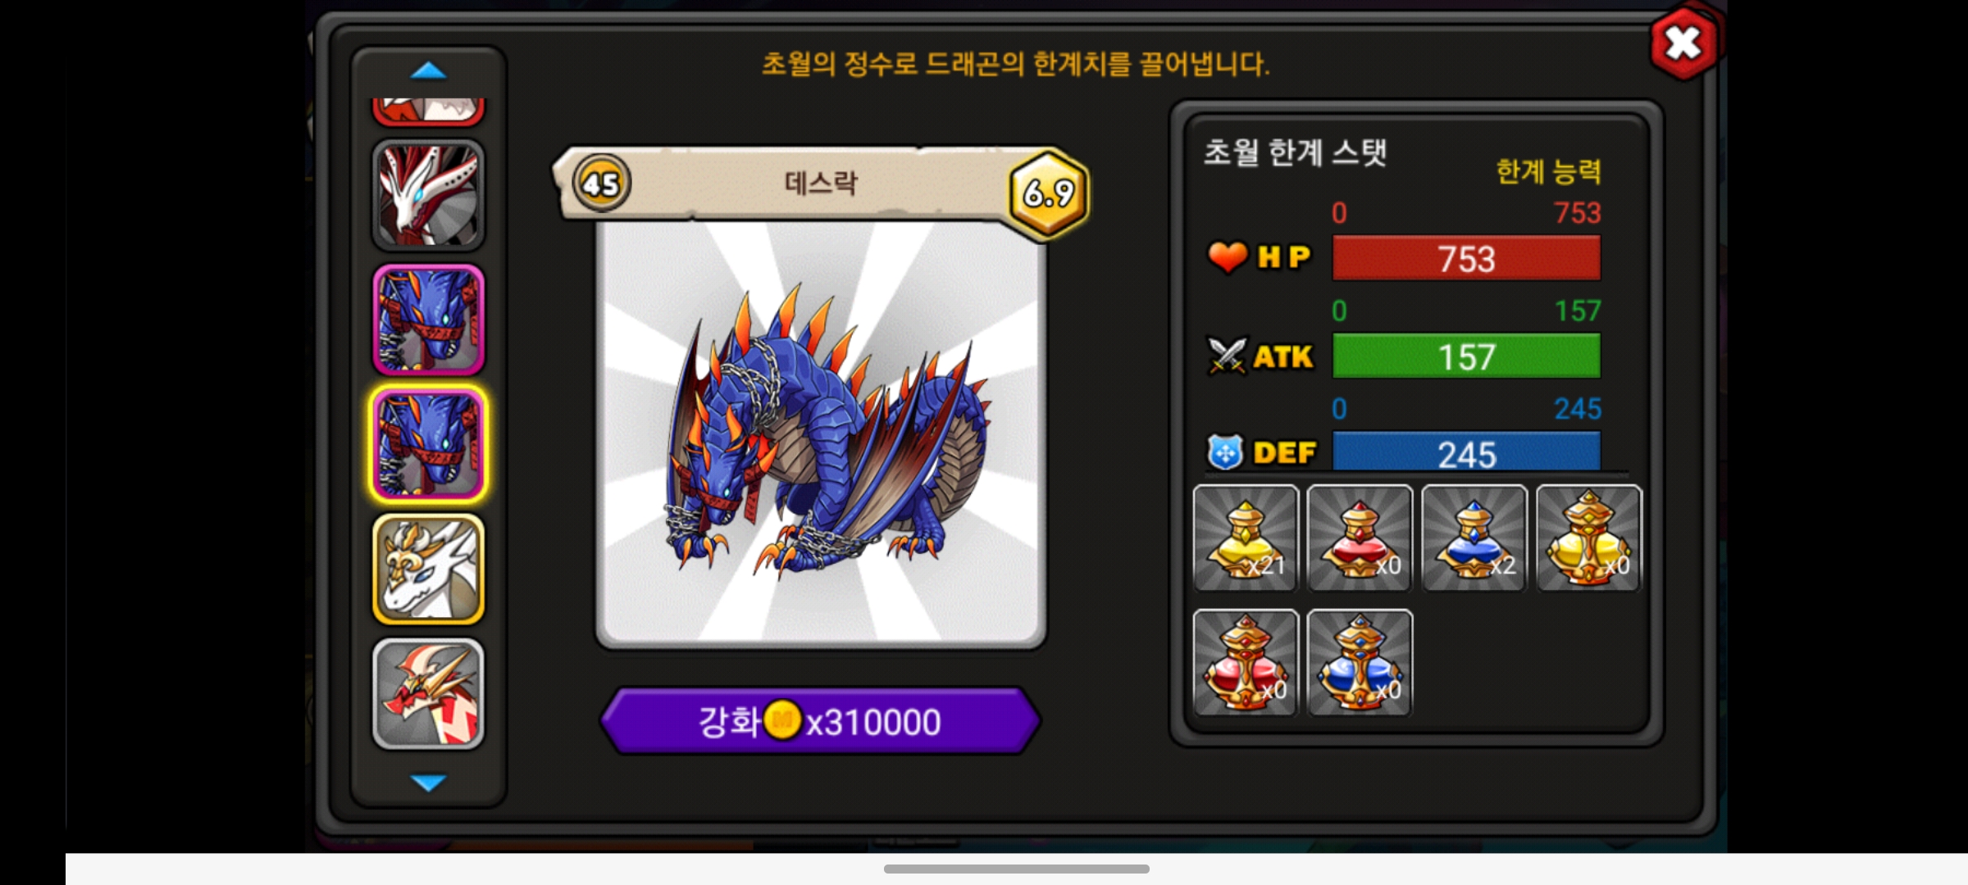Click the red heart HP icon
This screenshot has width=1968, height=885.
1228,257
